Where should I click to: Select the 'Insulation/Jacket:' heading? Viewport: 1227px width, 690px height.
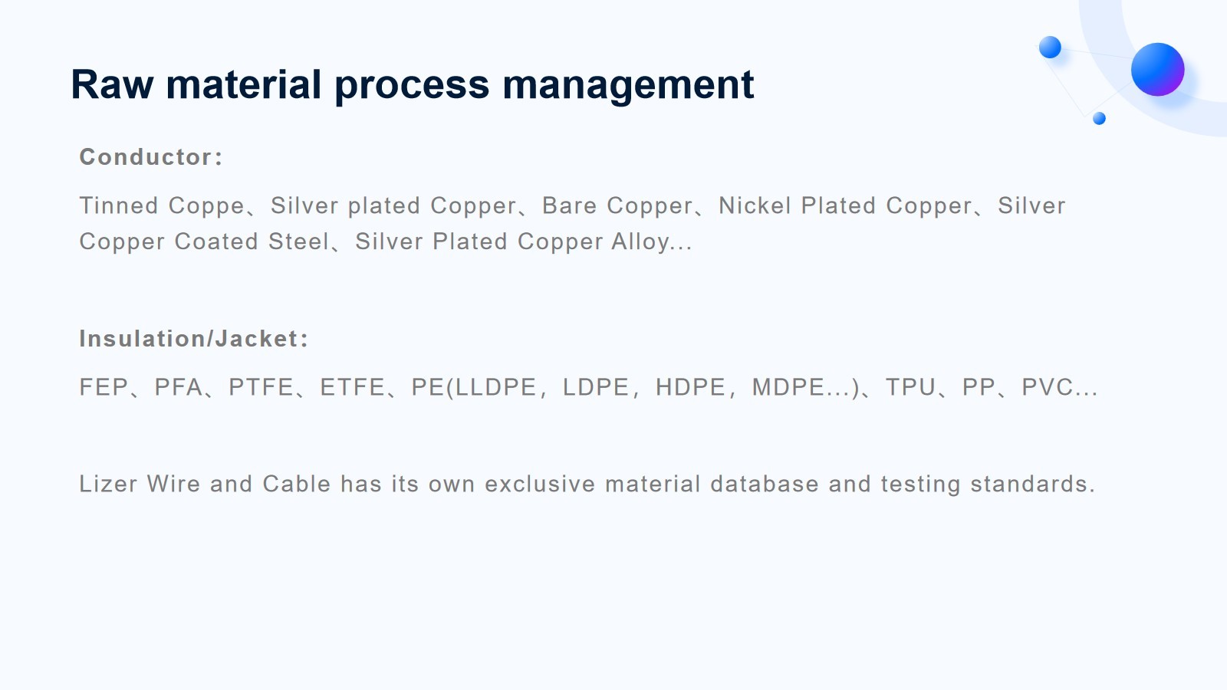tap(194, 339)
